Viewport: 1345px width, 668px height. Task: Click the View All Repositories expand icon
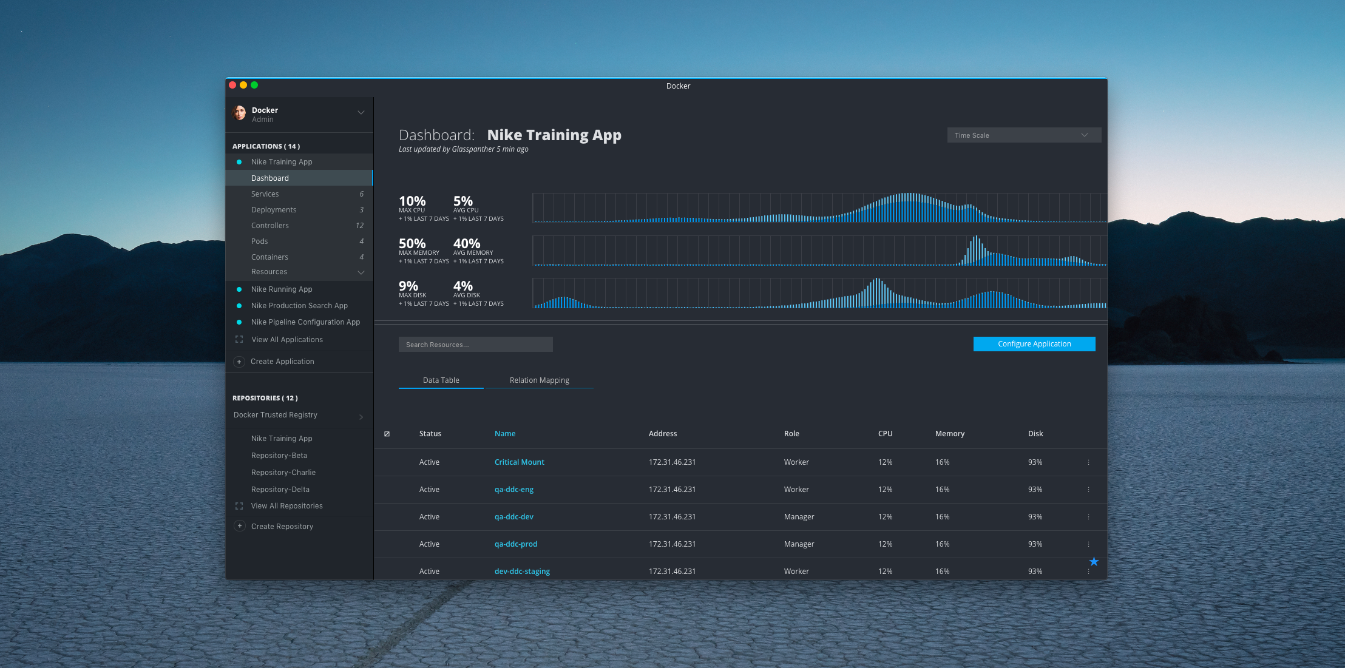(239, 506)
